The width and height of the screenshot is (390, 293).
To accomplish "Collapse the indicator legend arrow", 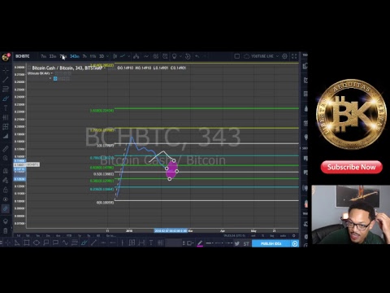I will coord(50,78).
